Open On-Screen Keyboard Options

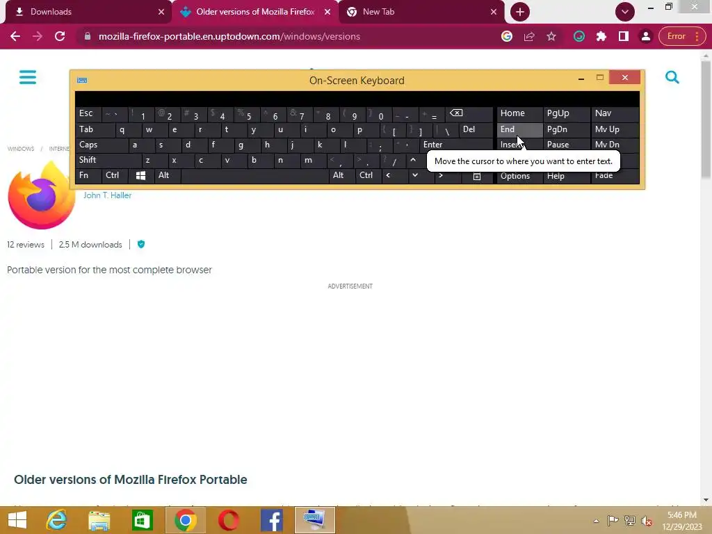tap(519, 176)
